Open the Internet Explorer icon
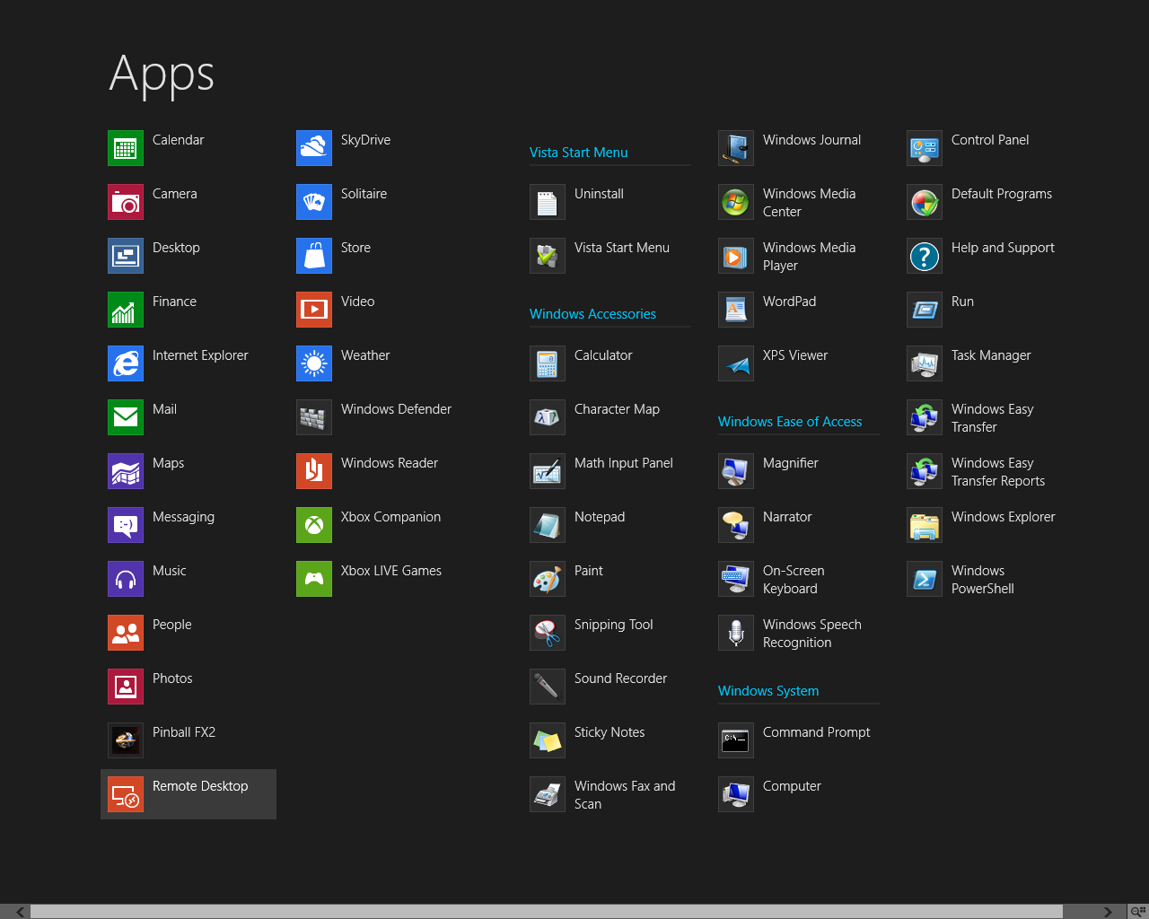This screenshot has width=1149, height=919. click(126, 363)
